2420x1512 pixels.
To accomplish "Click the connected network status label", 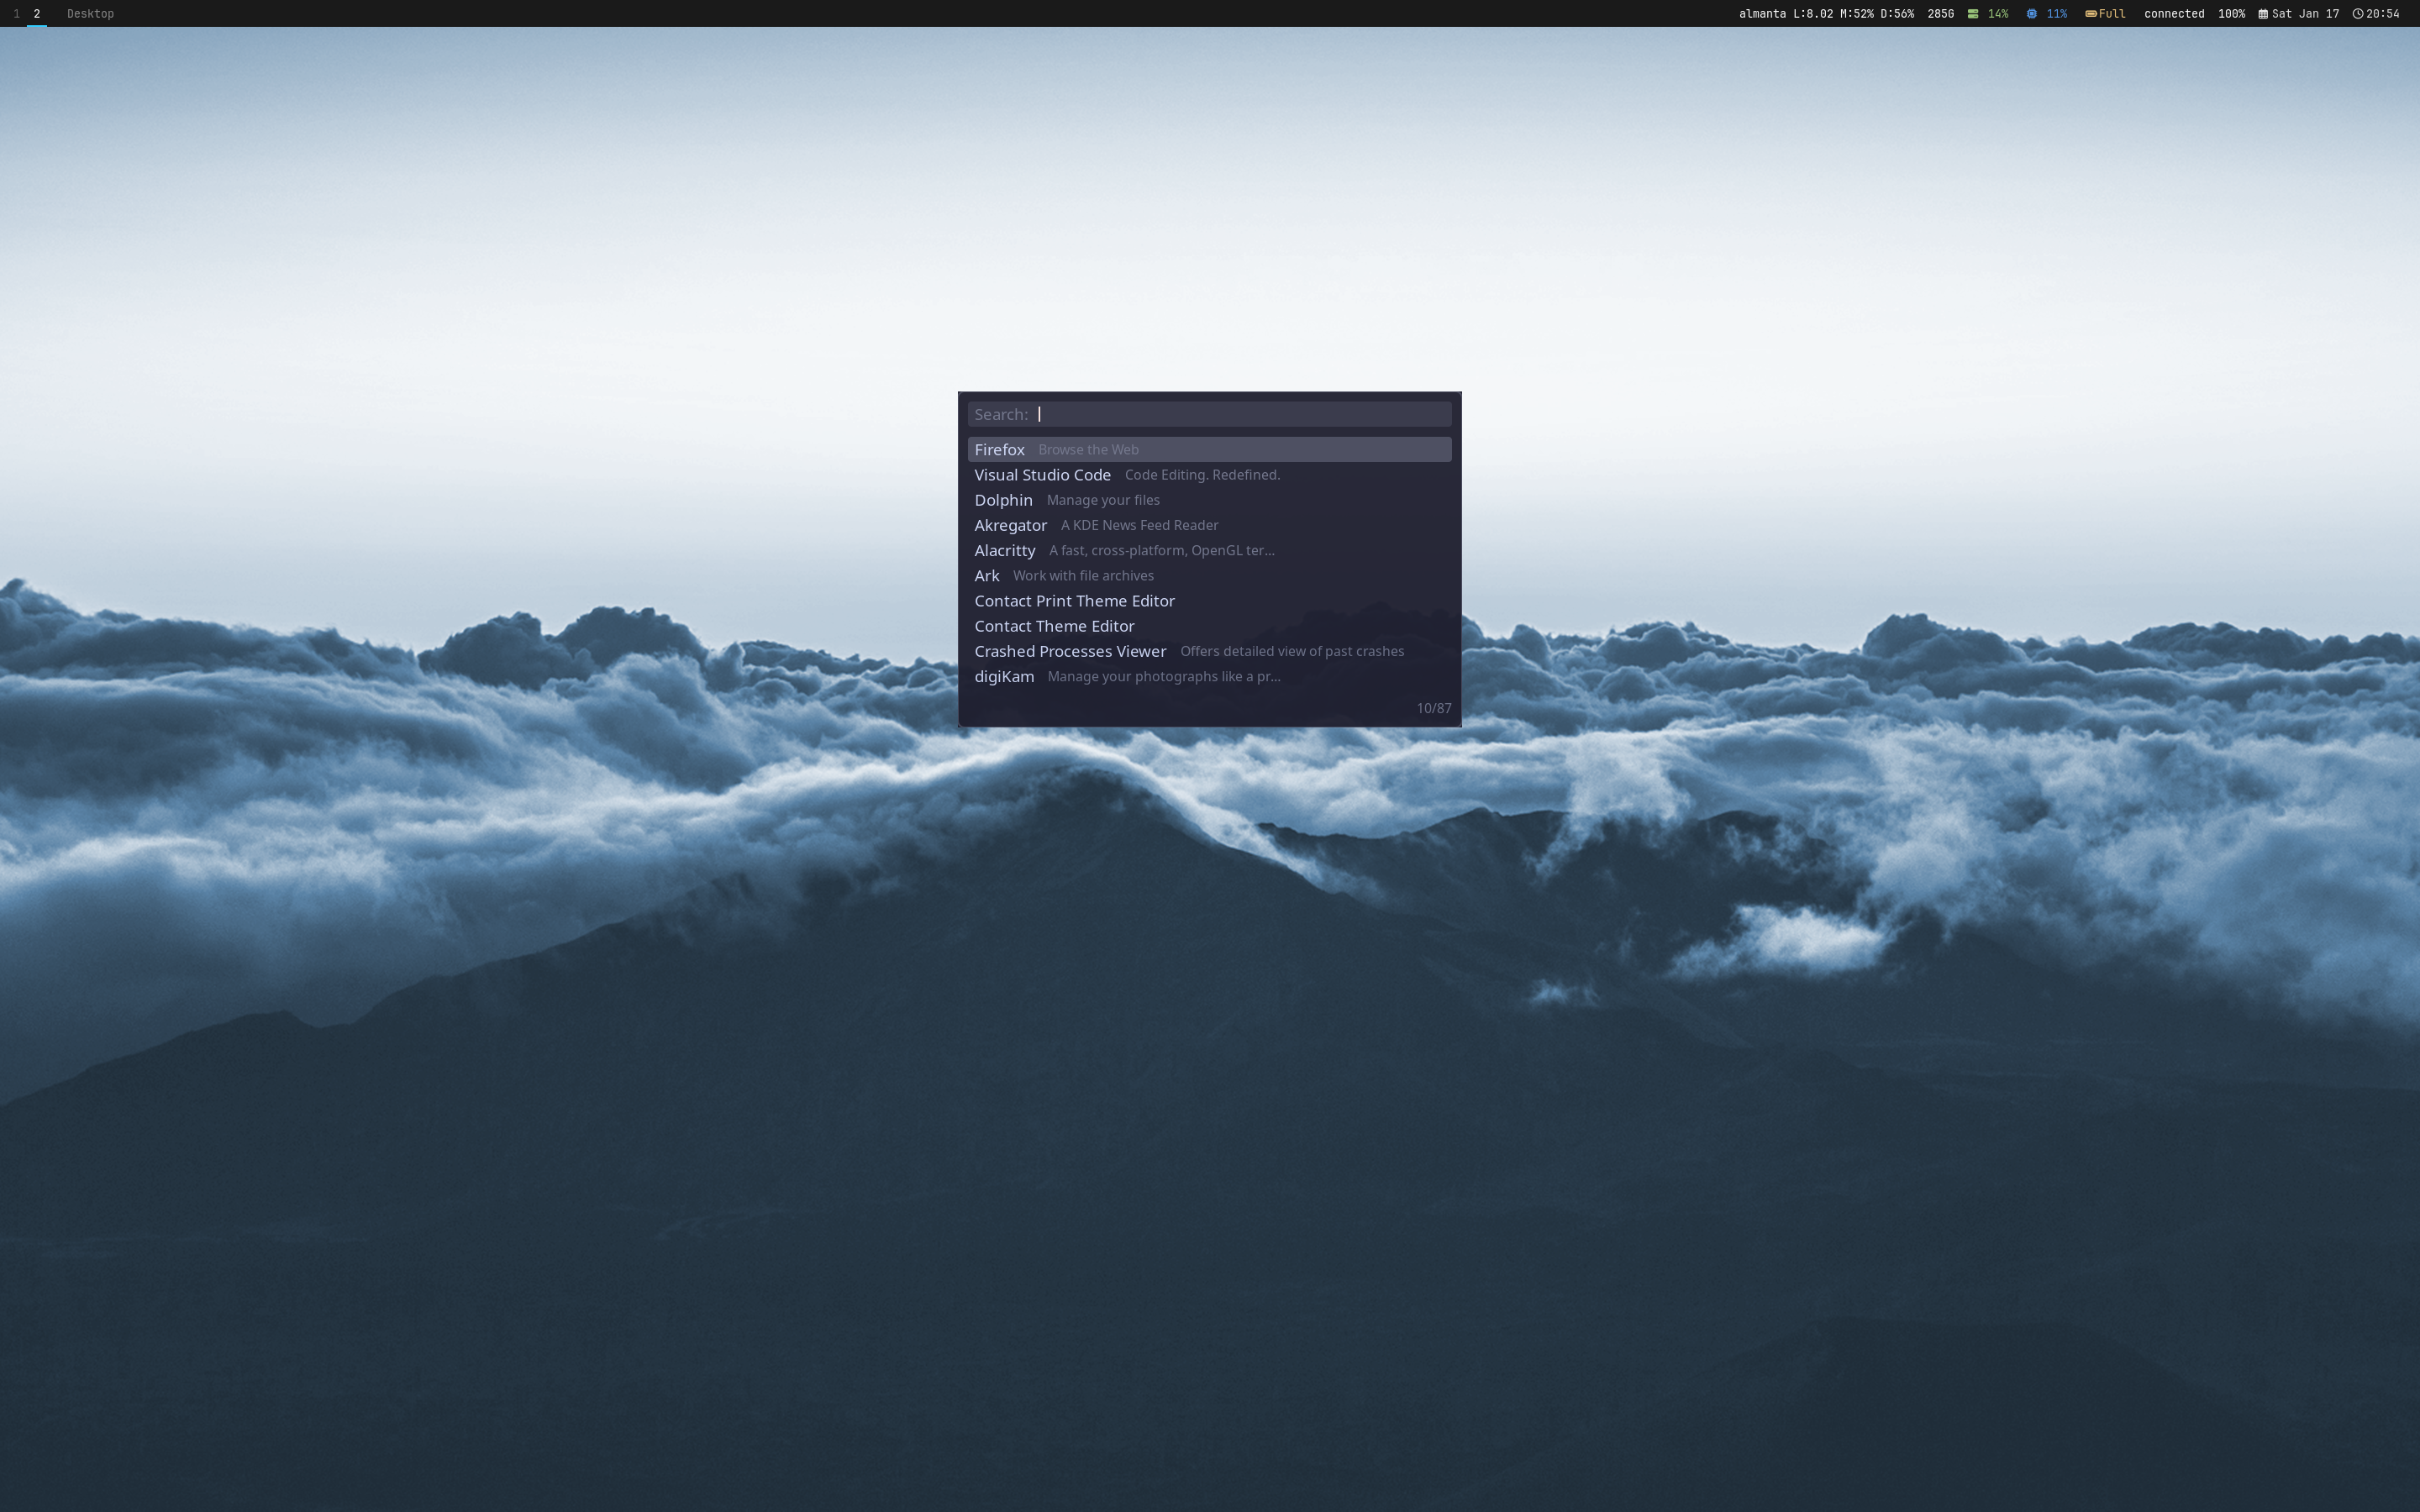I will [2174, 13].
